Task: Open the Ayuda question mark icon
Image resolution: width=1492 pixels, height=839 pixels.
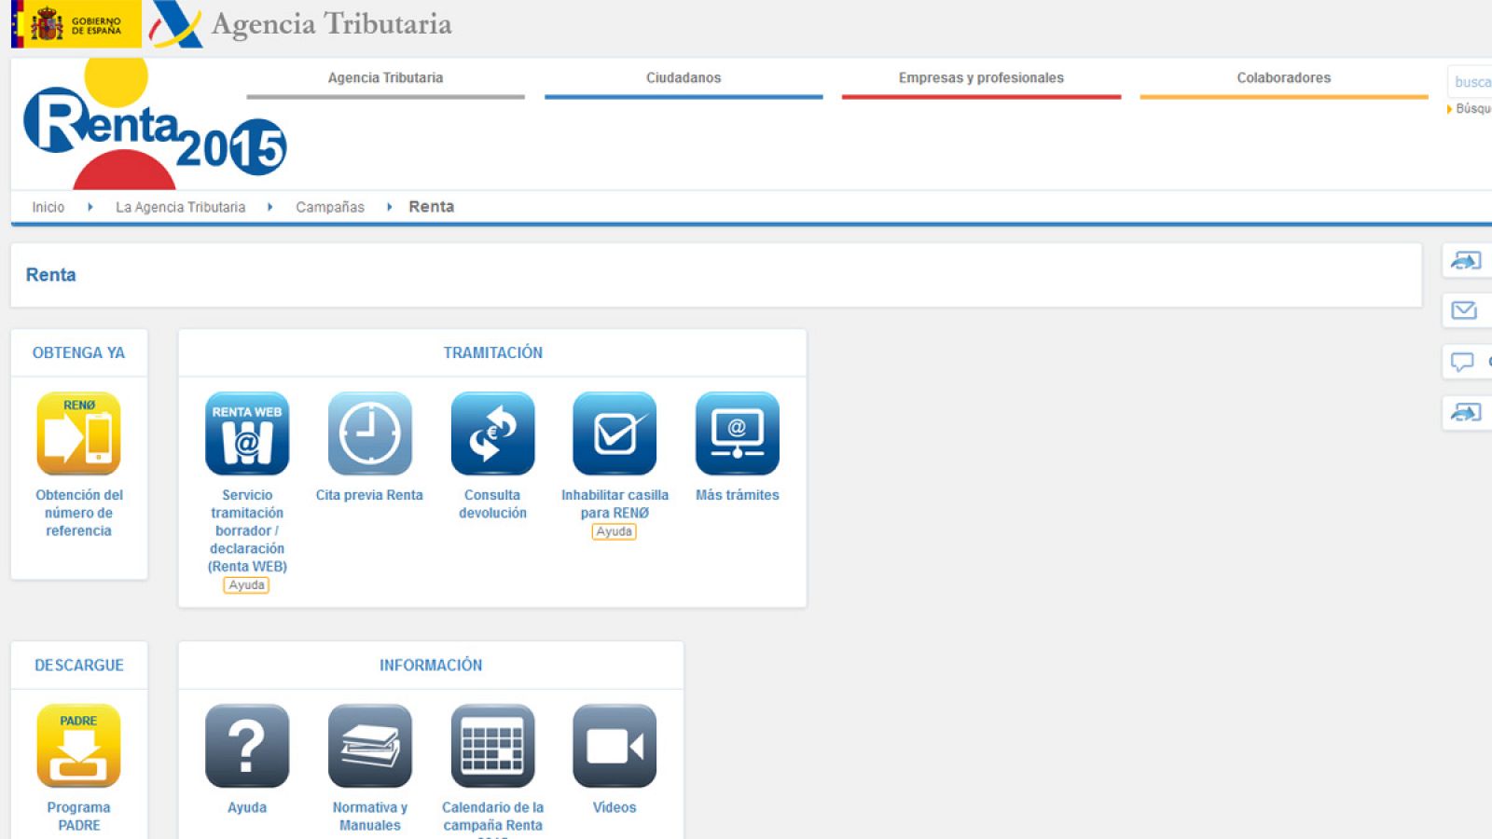Action: coord(246,746)
